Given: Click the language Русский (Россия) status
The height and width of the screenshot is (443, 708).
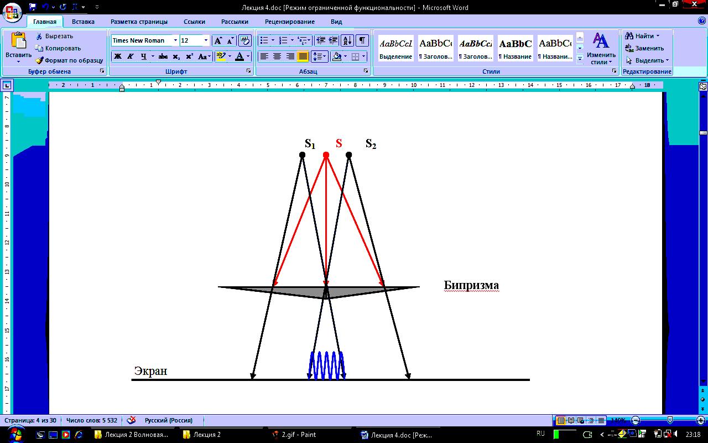Looking at the screenshot, I should tap(169, 420).
